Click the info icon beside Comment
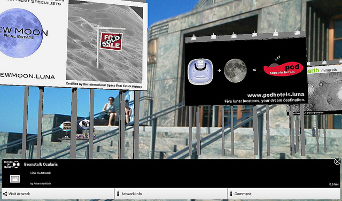 [231, 194]
